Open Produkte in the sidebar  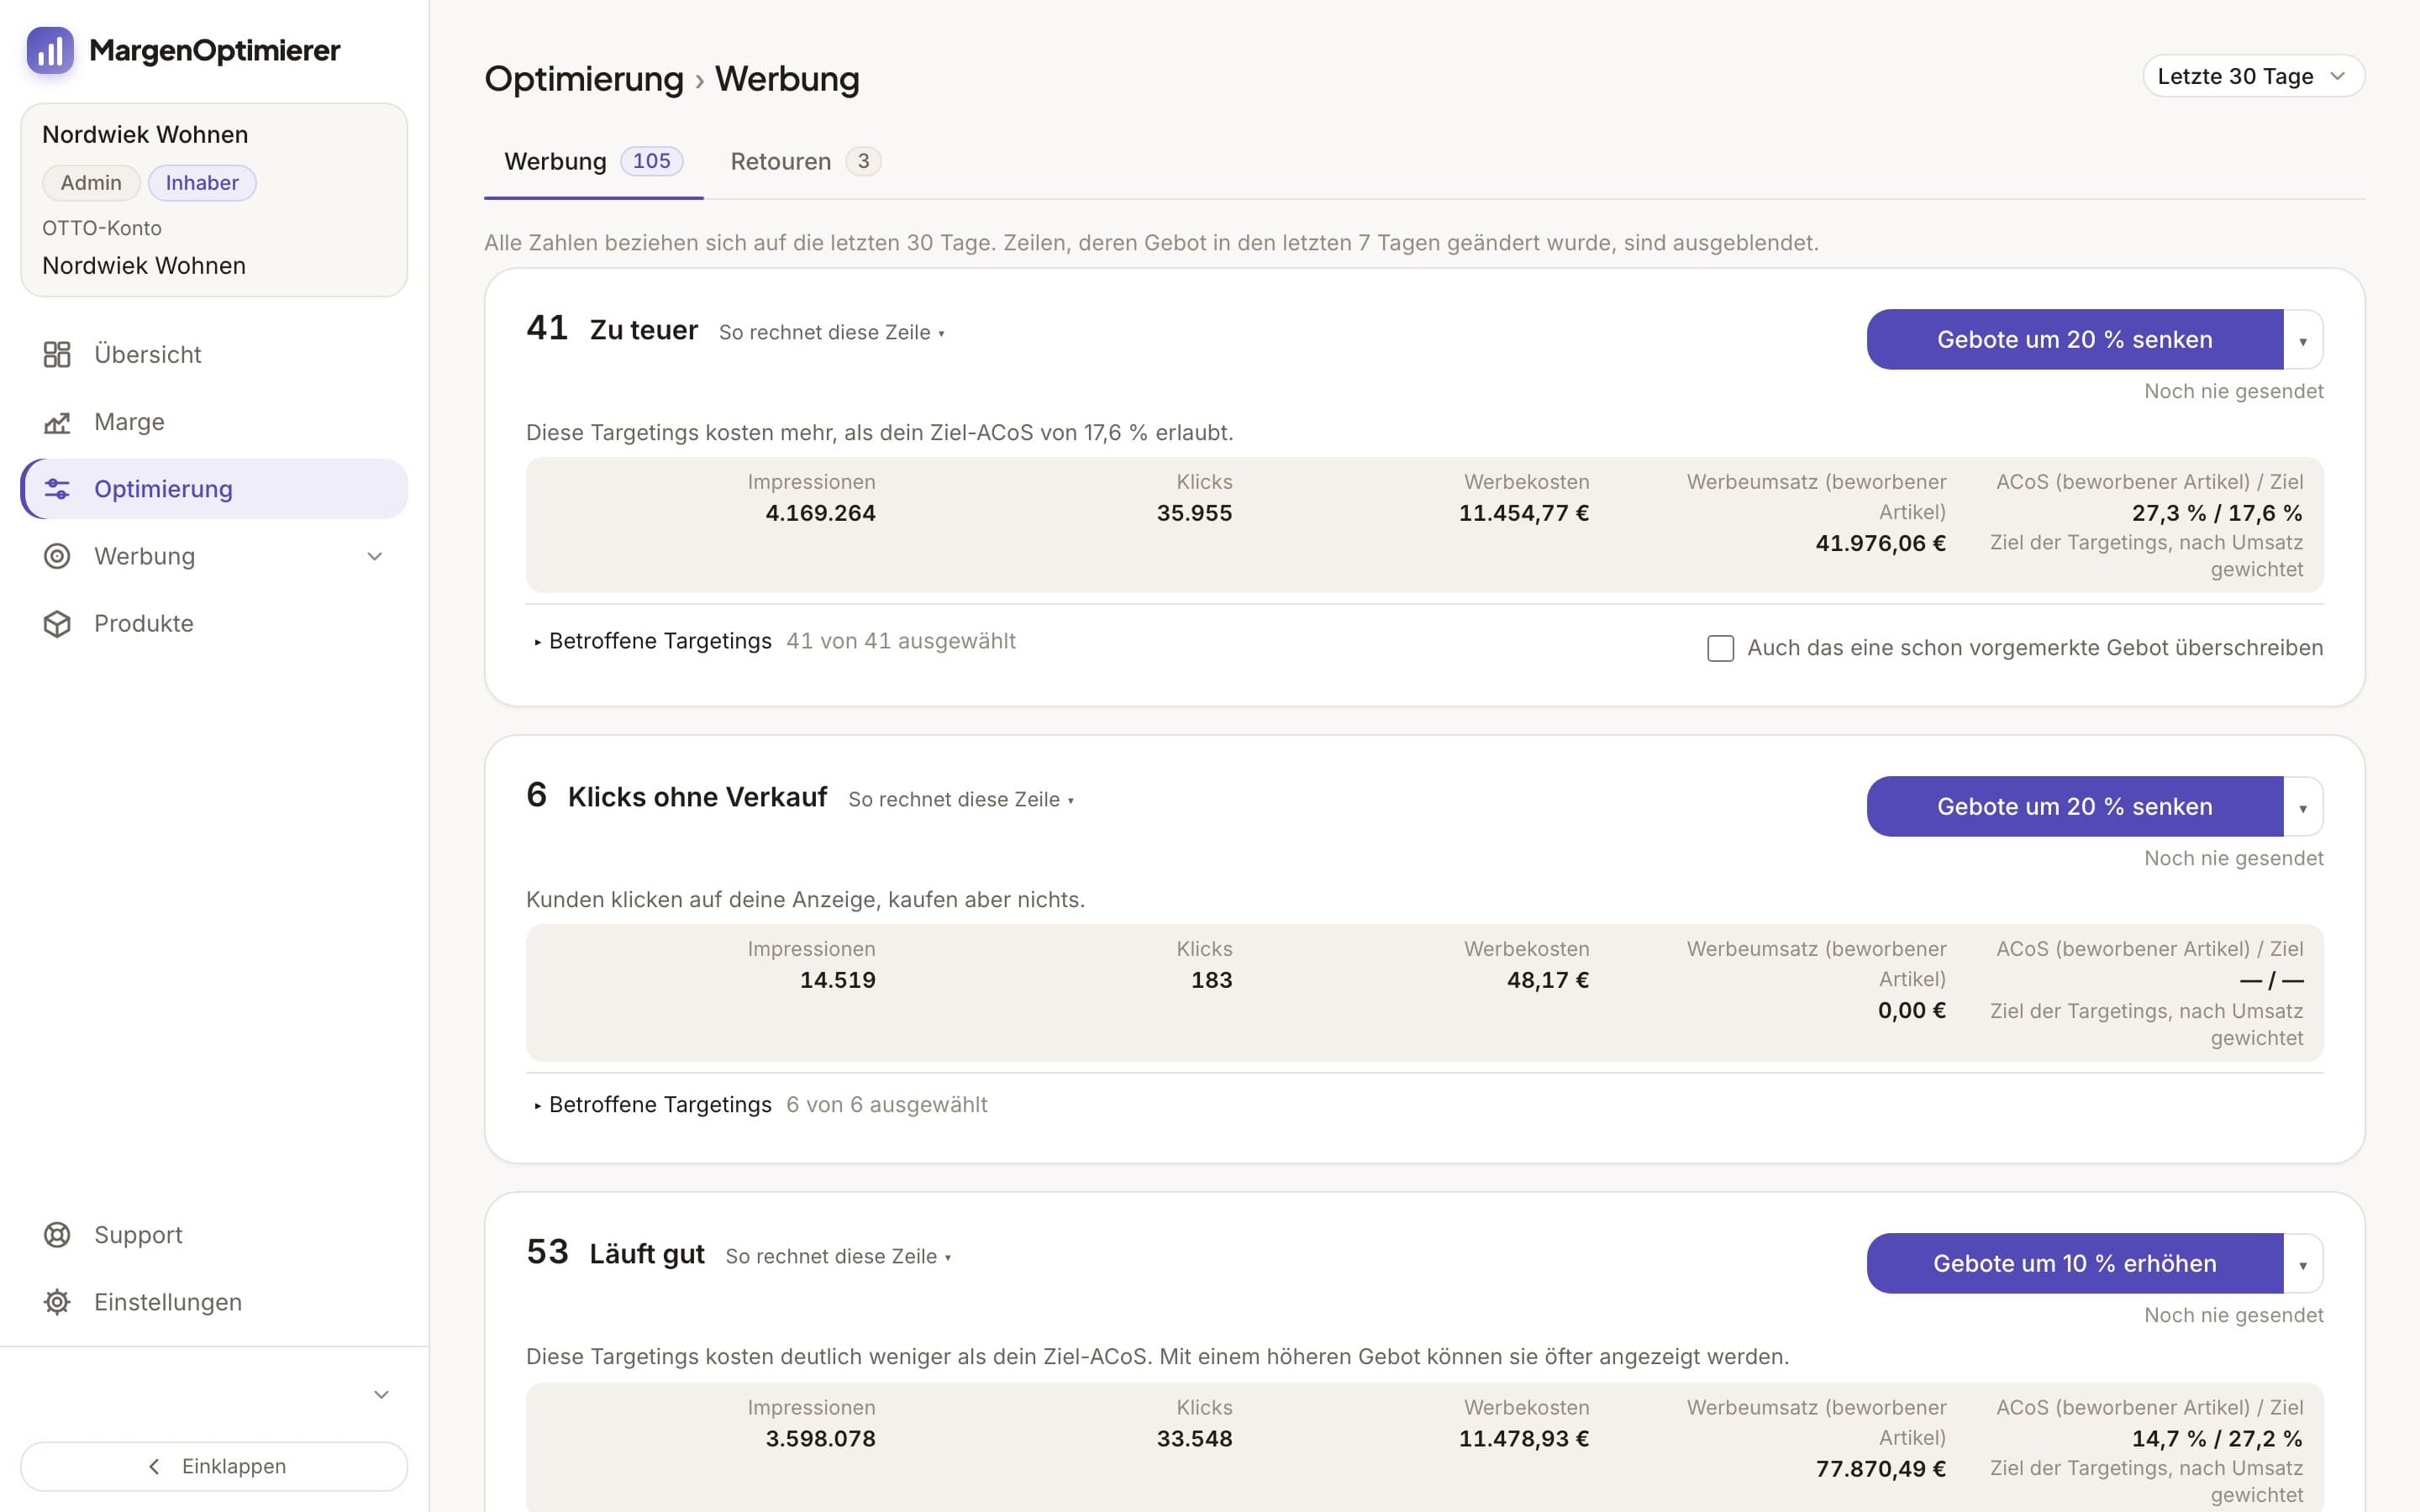coord(214,623)
